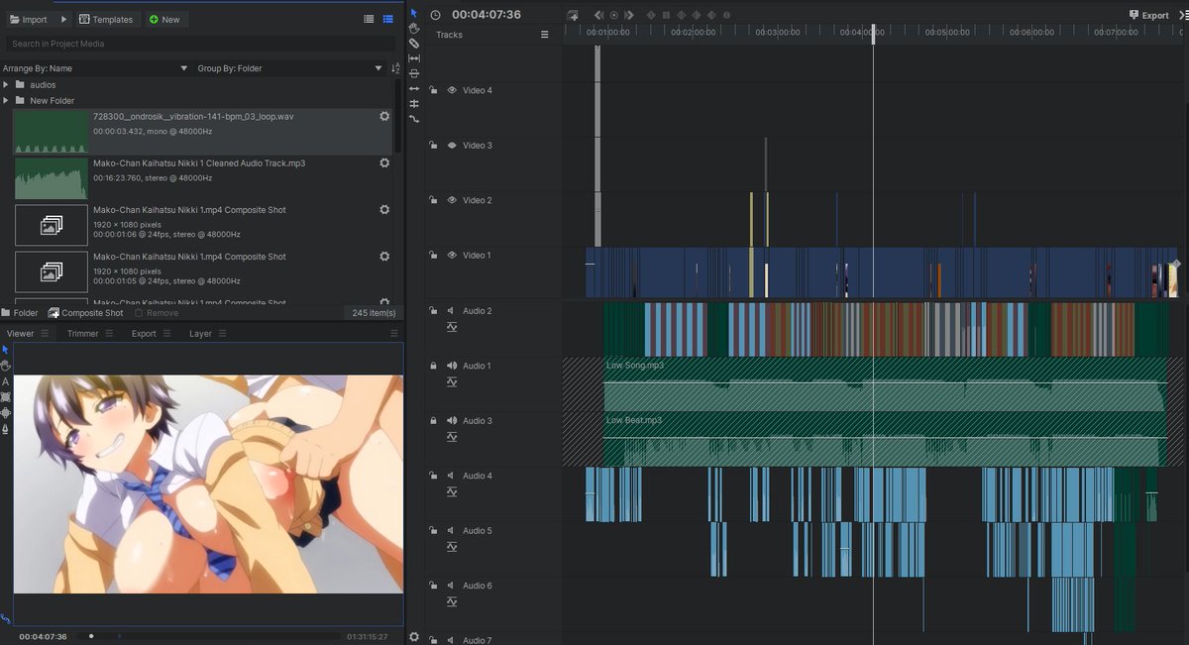This screenshot has width=1189, height=645.
Task: Click the Import button
Action: click(x=29, y=19)
